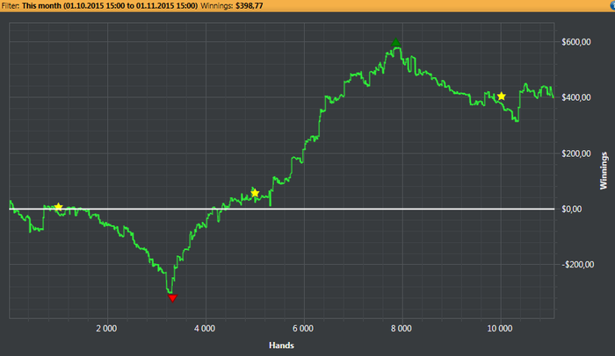Click the dark green upward triangle peak marker
This screenshot has height=356, width=615.
pyautogui.click(x=395, y=42)
